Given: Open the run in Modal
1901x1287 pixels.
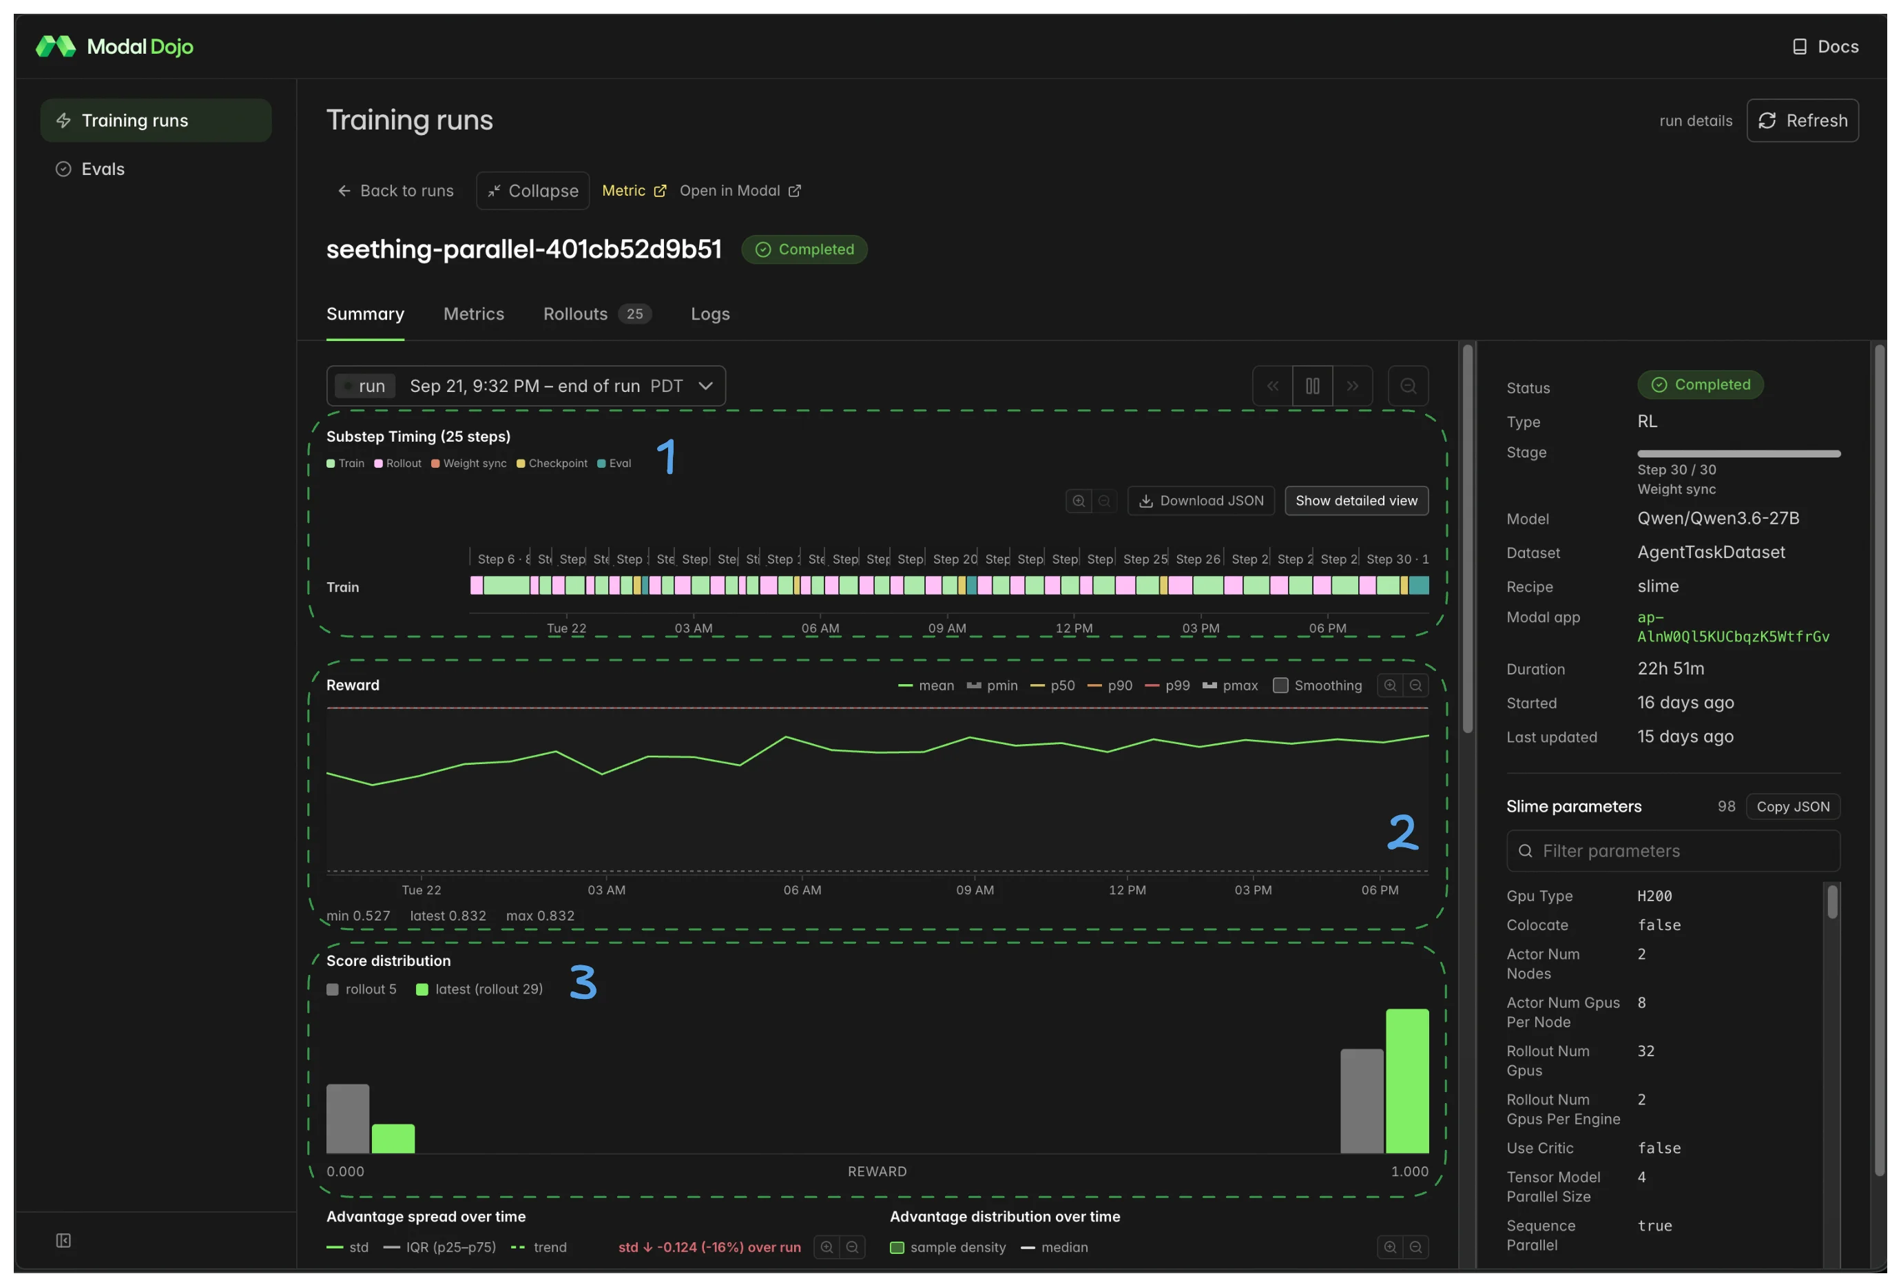Looking at the screenshot, I should (x=740, y=191).
